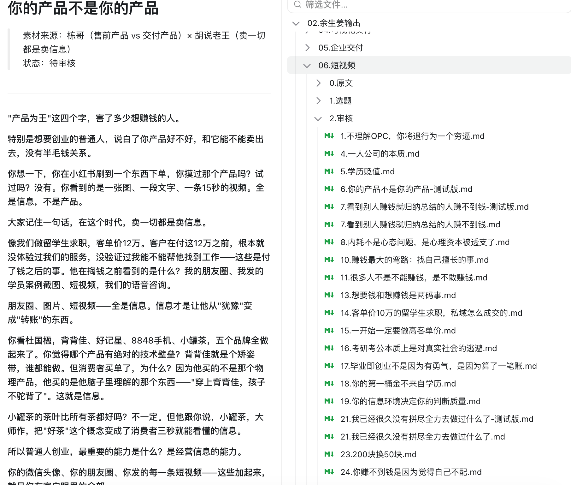The width and height of the screenshot is (571, 485).
Task: Click markdown icon of 17.毕业即创业 file
Action: (x=329, y=366)
